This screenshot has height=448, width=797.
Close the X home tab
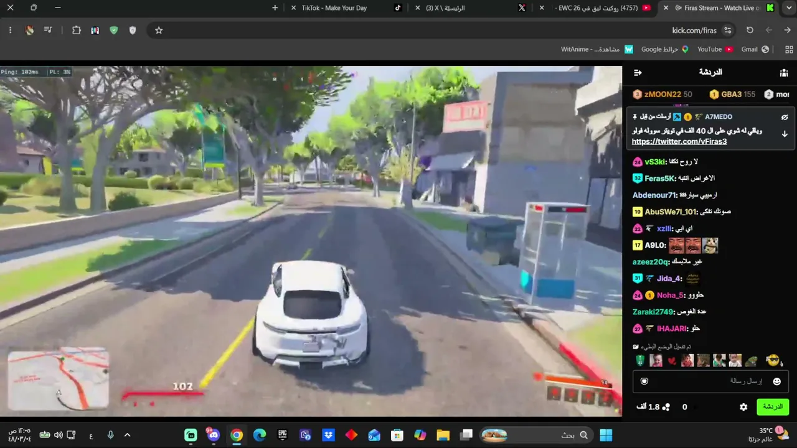[418, 8]
